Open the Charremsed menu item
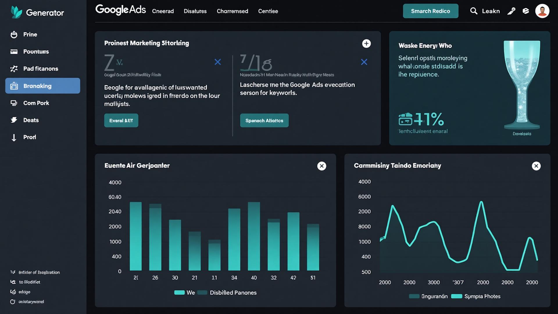 pyautogui.click(x=232, y=11)
